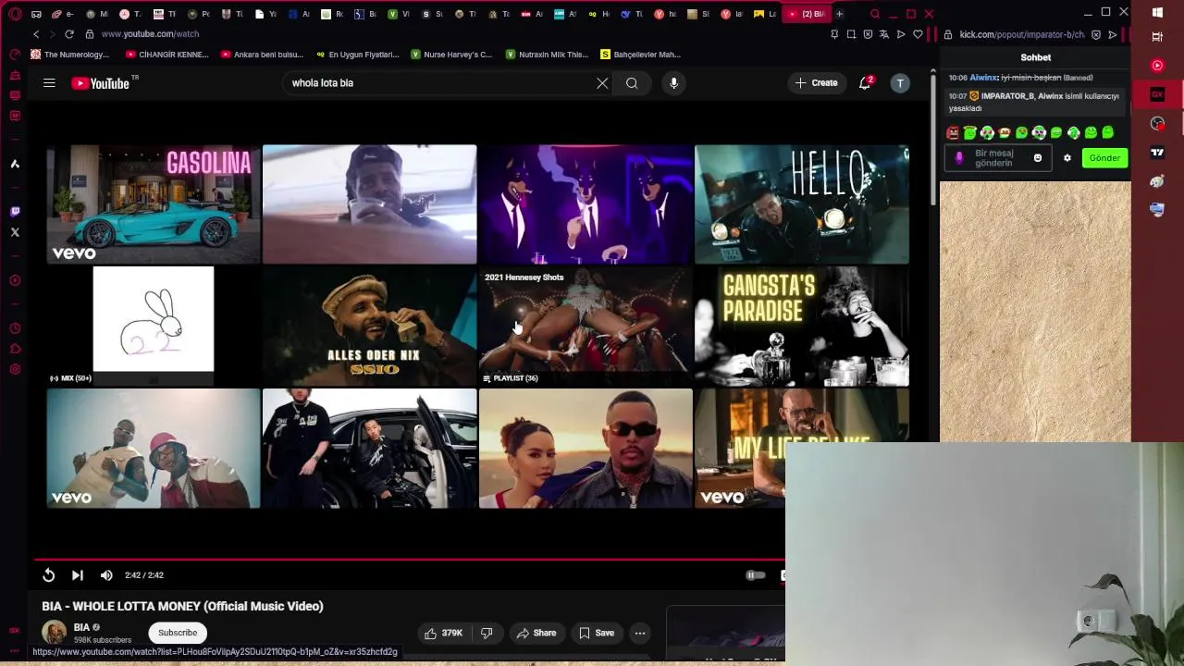This screenshot has height=666, width=1184.
Task: Toggle the autoplay switch
Action: point(756,575)
